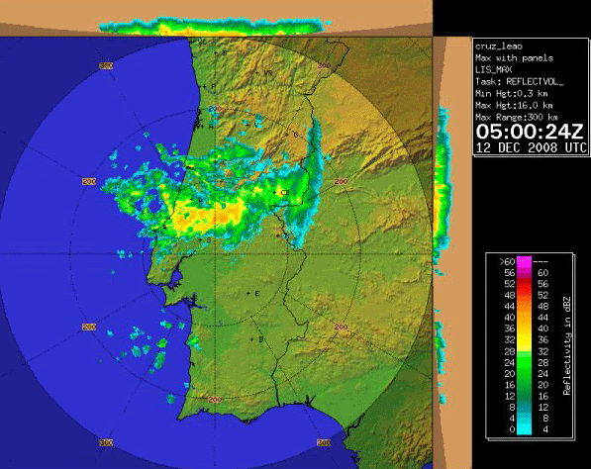Image resolution: width=591 pixels, height=469 pixels.
Task: Select the E city cross marker
Action: coord(252,293)
